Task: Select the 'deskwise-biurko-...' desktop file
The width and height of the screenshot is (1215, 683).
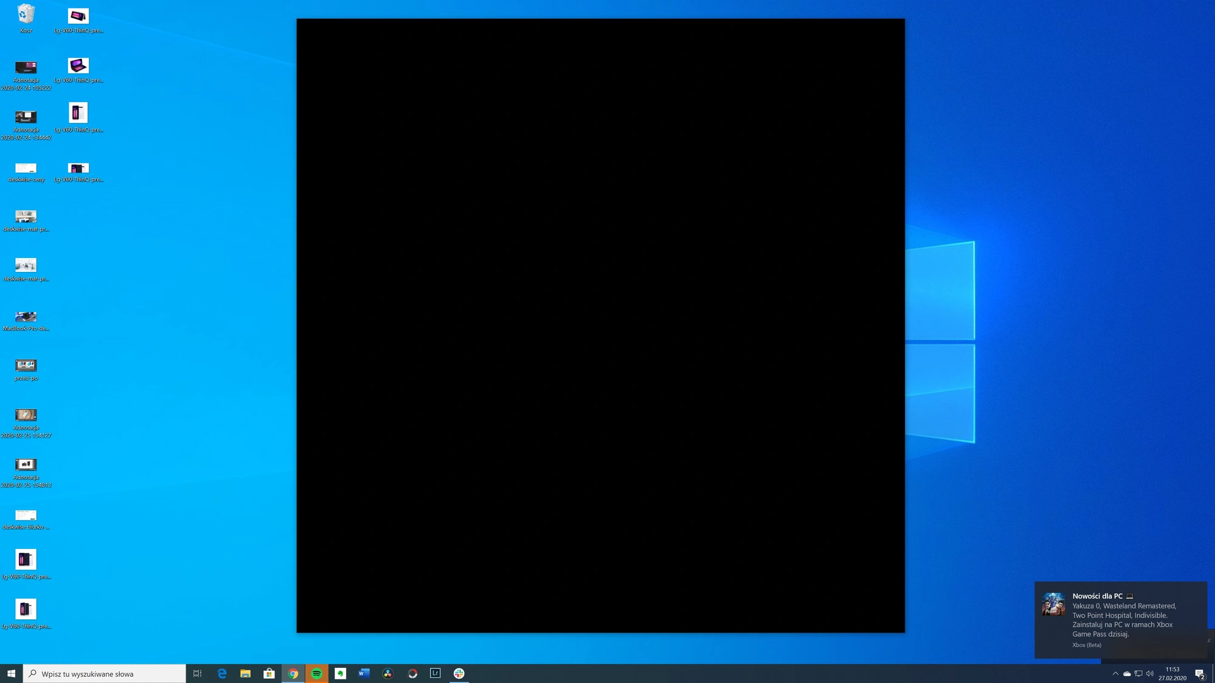Action: [26, 520]
